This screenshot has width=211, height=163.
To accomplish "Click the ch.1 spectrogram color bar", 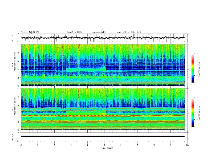I will (193, 68).
